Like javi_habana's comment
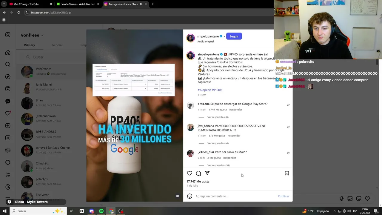 click(x=288, y=127)
